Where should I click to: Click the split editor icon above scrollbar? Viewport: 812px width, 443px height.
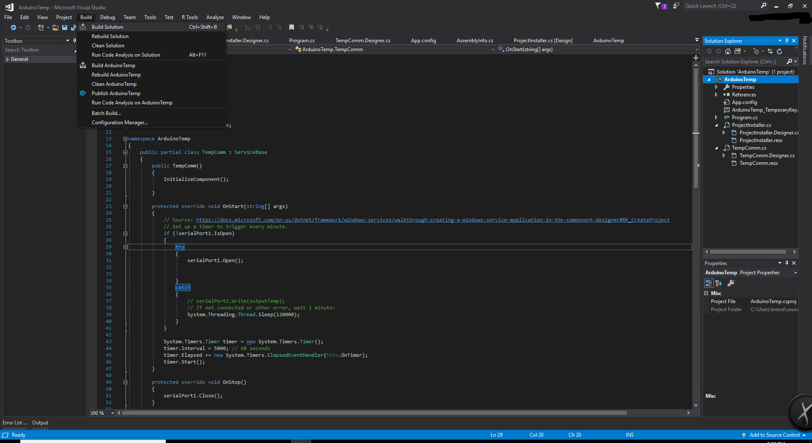pyautogui.click(x=696, y=57)
